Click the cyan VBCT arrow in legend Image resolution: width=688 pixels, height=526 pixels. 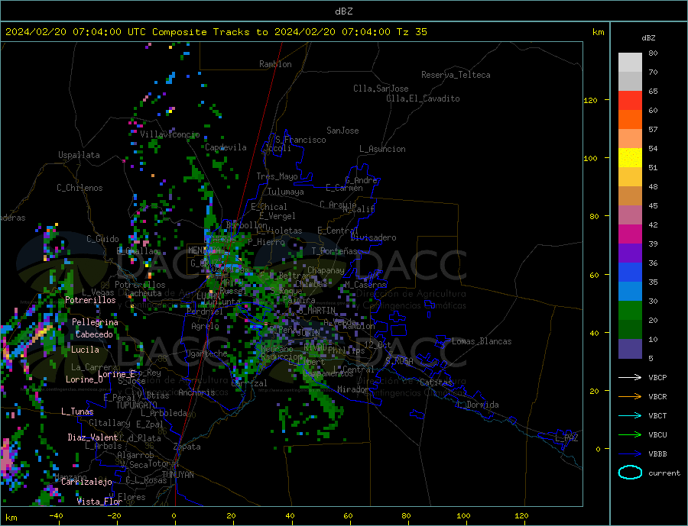631,415
